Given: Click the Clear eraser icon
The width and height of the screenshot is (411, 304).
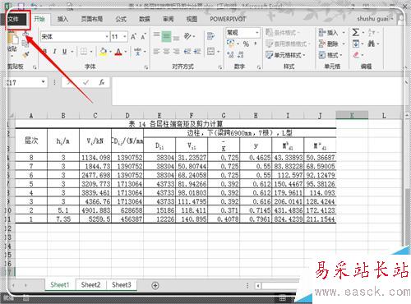Looking at the screenshot, I should (356, 55).
